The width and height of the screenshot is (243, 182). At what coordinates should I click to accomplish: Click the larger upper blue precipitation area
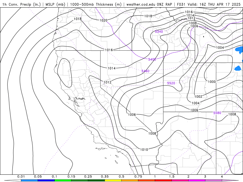239,49
